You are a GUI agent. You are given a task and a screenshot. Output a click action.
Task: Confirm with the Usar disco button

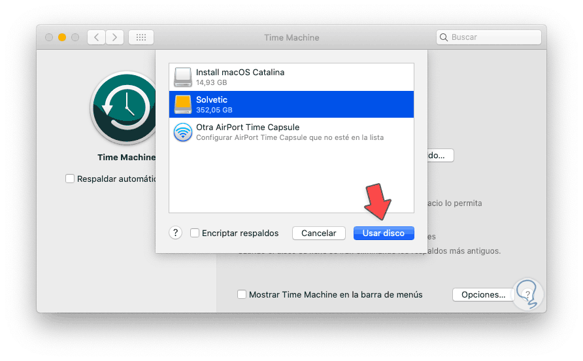coord(384,233)
